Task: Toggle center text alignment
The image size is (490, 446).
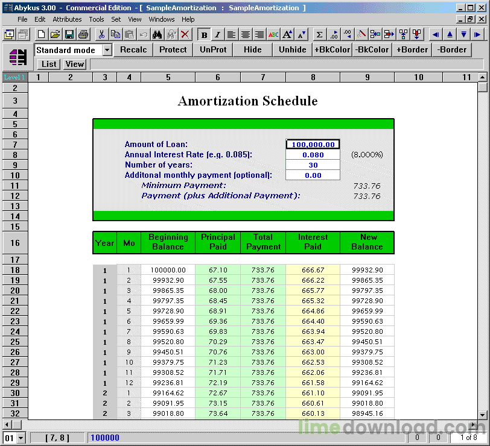Action: coord(246,34)
